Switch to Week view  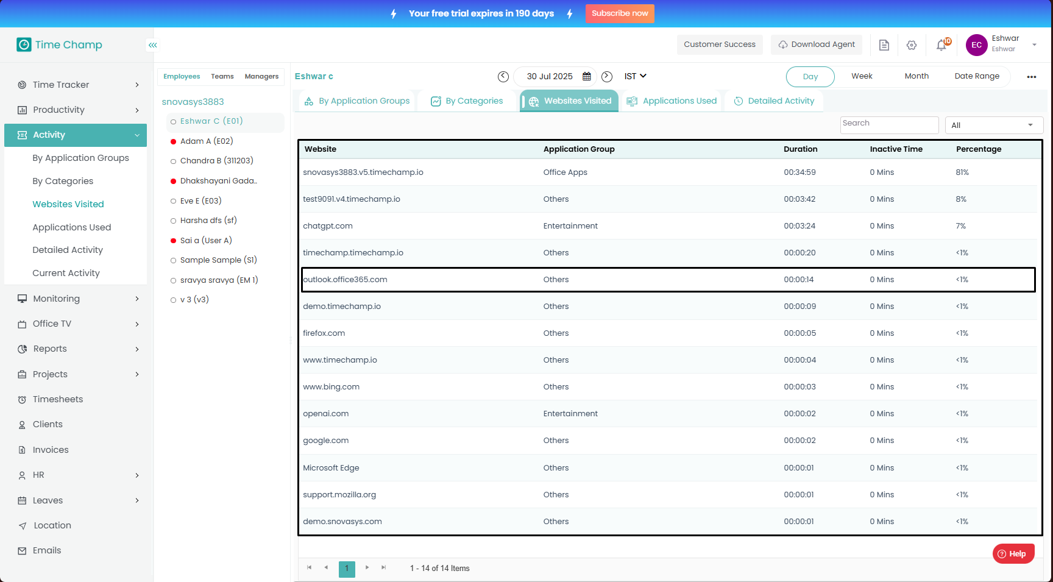[x=862, y=76]
